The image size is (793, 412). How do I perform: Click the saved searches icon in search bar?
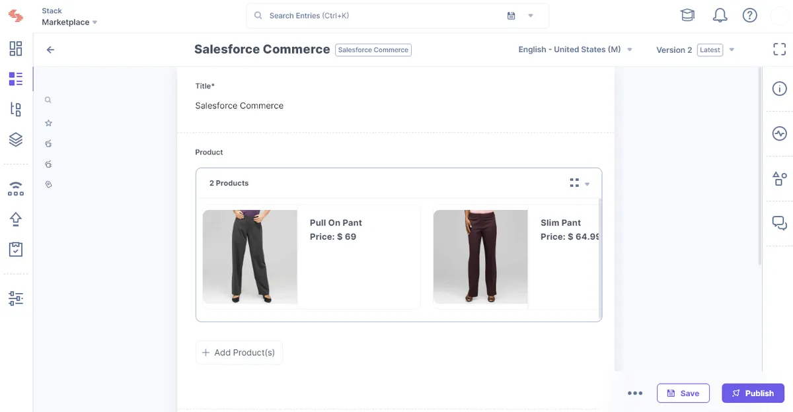point(511,16)
